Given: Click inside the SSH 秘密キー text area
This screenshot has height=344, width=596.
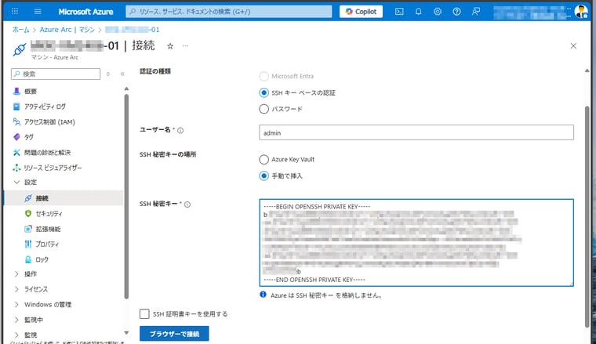Looking at the screenshot, I should [416, 242].
